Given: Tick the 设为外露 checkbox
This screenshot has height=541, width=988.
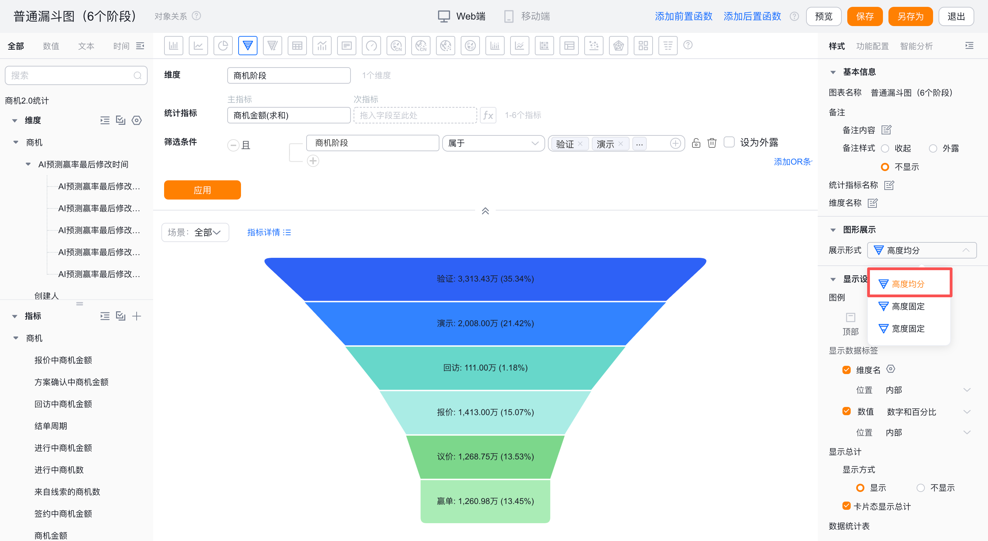Looking at the screenshot, I should (729, 142).
